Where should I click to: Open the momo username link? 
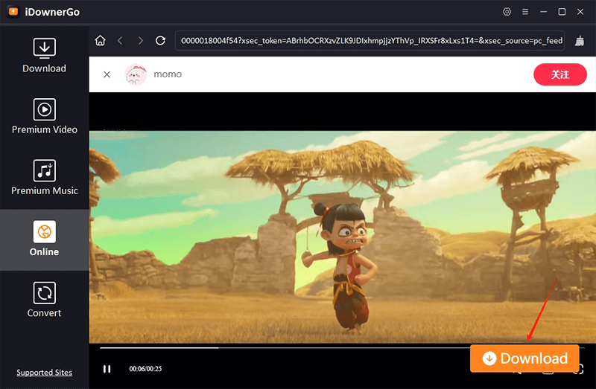click(168, 74)
